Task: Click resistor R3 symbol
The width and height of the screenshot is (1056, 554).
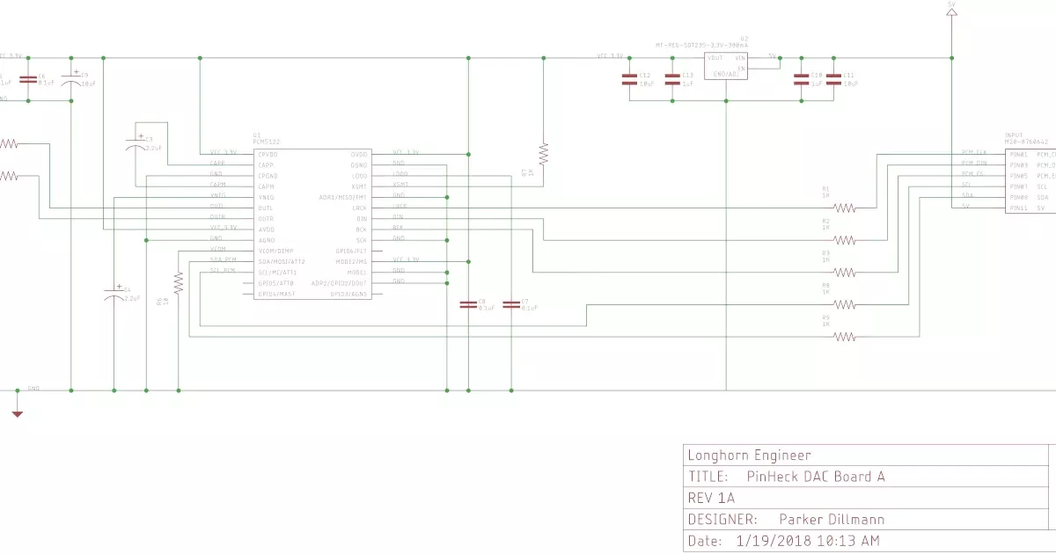Action: pos(845,272)
